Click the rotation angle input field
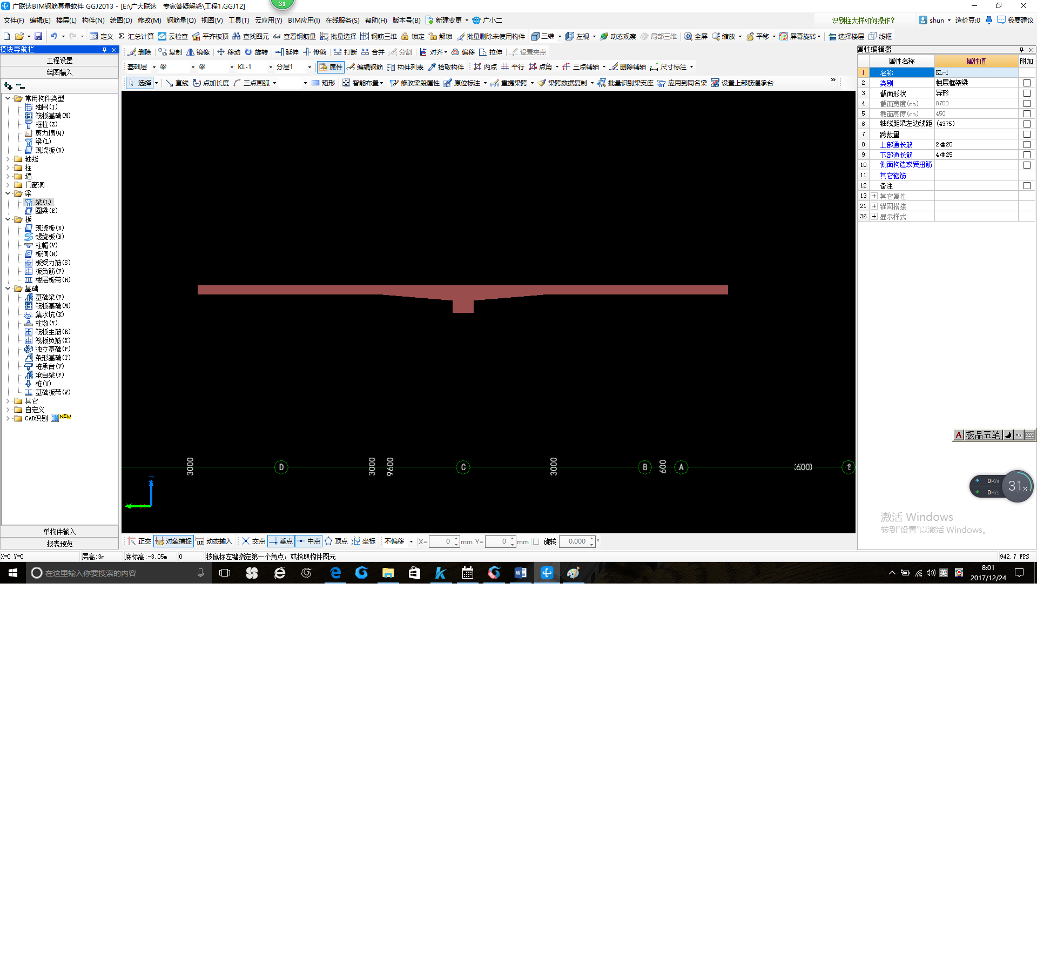Viewport: 1037px width, 965px height. pos(574,541)
